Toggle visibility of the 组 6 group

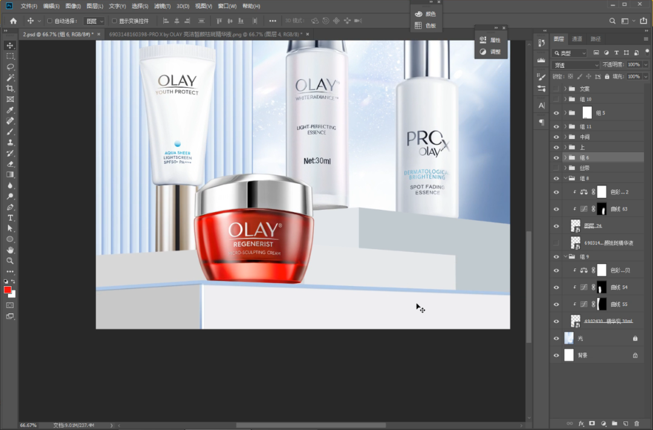[556, 157]
